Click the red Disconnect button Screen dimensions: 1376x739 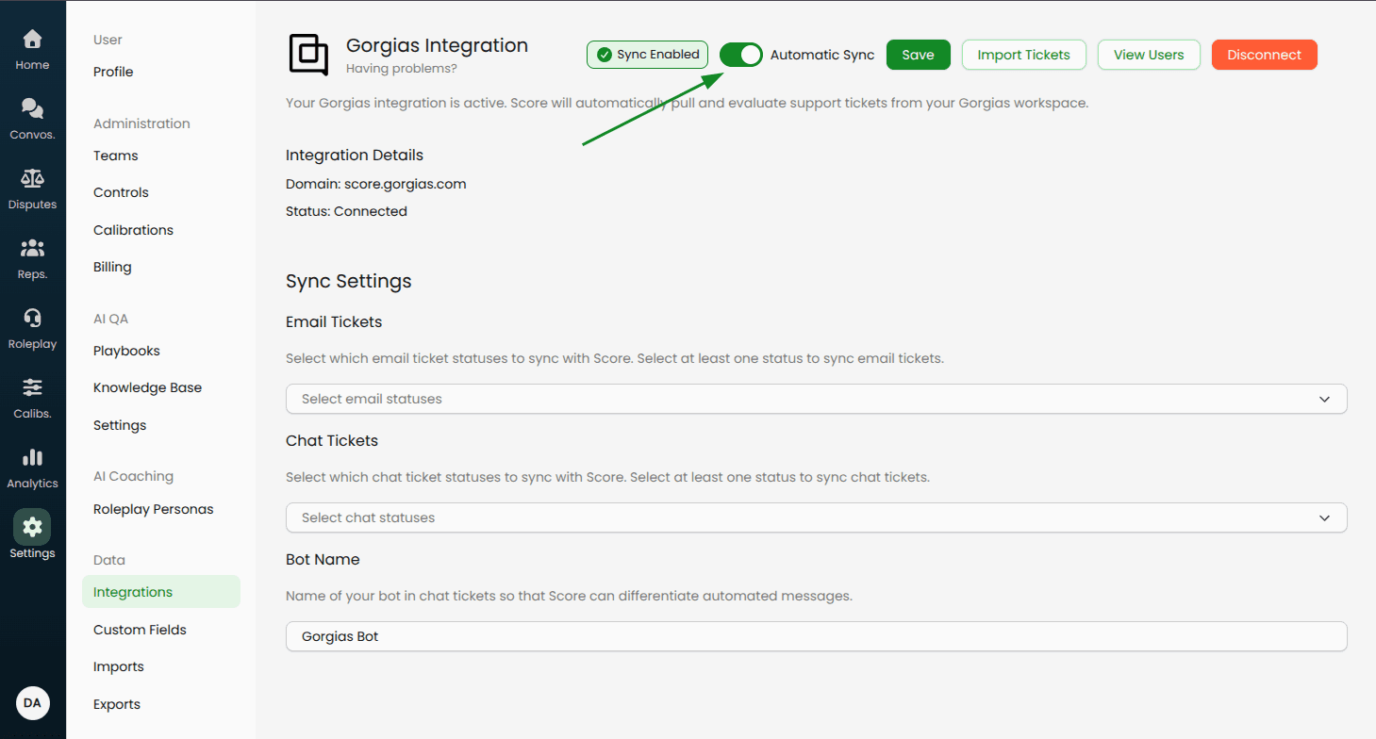click(1264, 55)
